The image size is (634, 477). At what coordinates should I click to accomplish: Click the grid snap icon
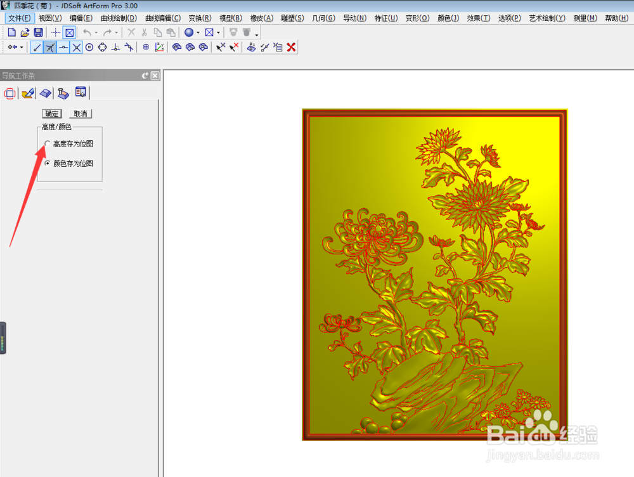coord(146,48)
